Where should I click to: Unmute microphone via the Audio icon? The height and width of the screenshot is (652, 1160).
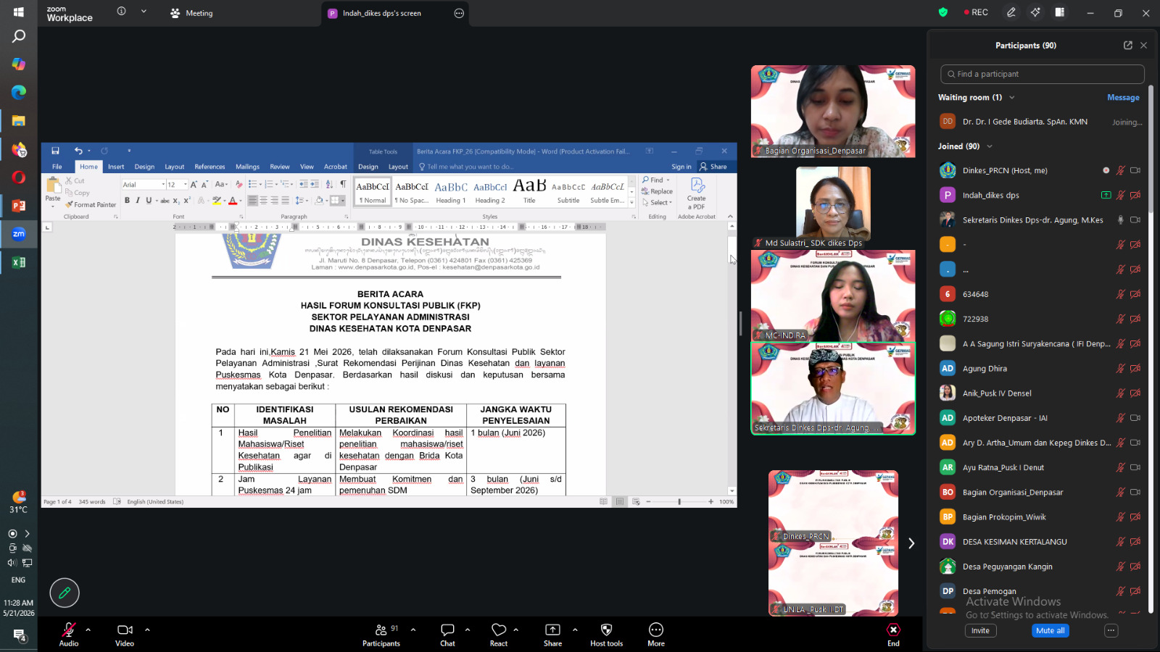tap(69, 630)
